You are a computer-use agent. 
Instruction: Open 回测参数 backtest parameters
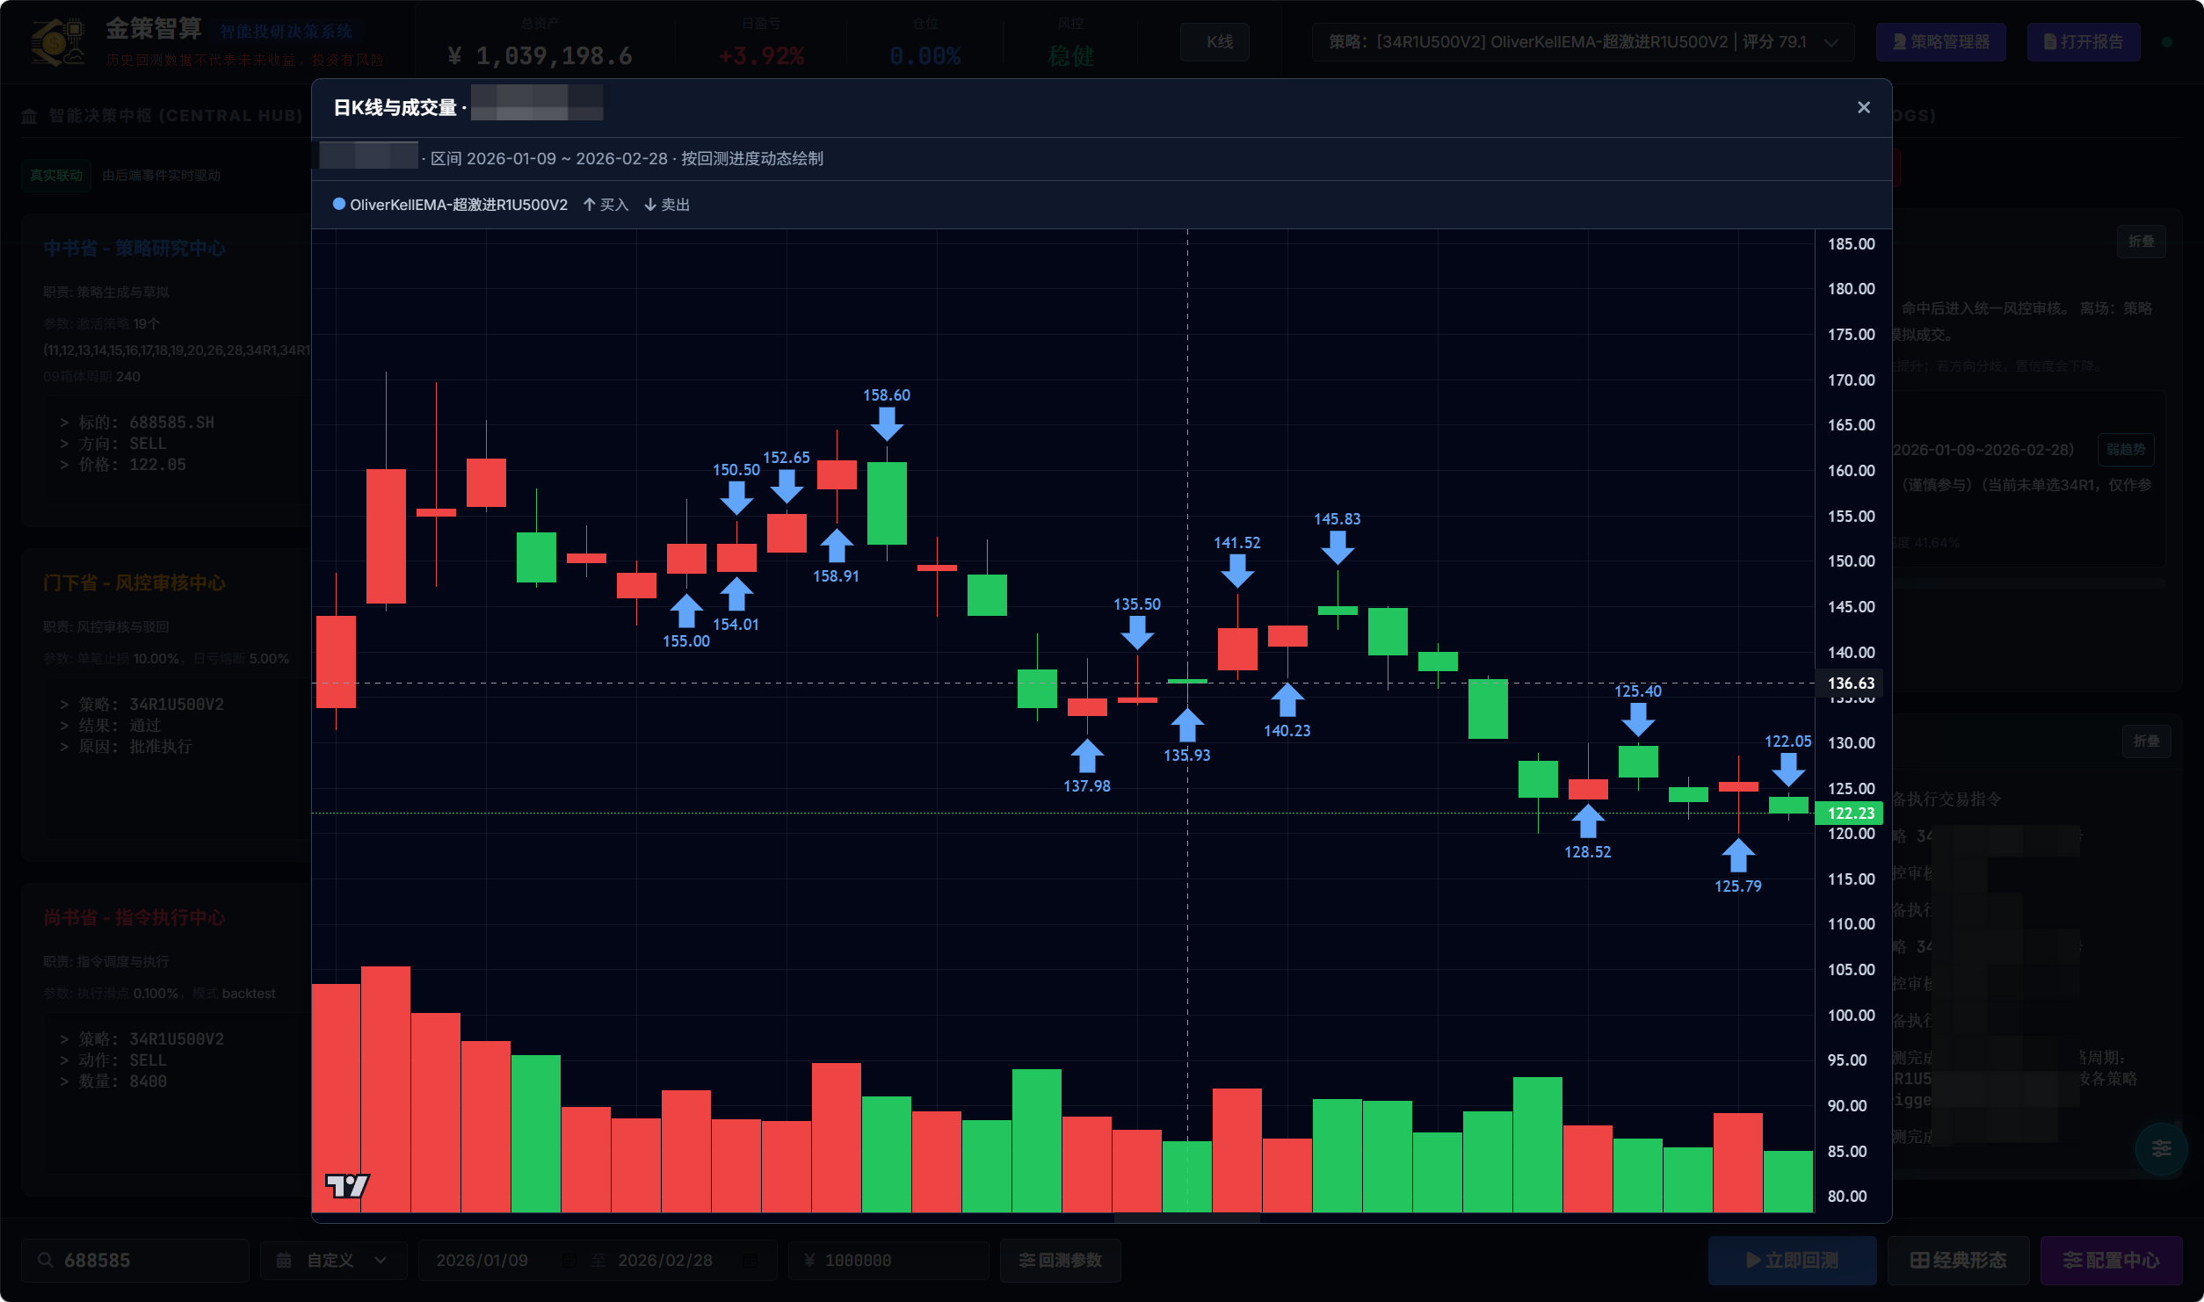click(1060, 1261)
